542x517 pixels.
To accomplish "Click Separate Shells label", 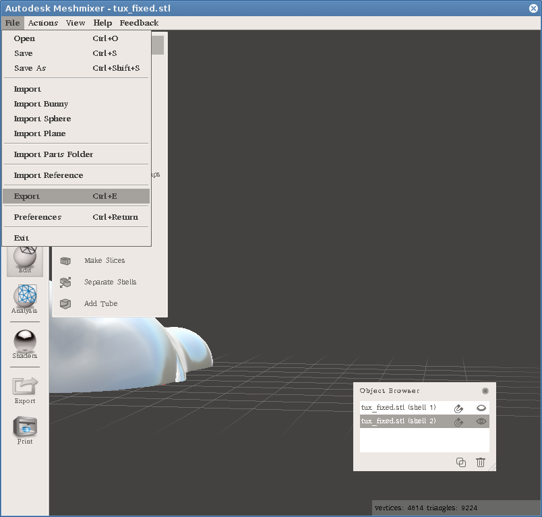I will tap(110, 282).
